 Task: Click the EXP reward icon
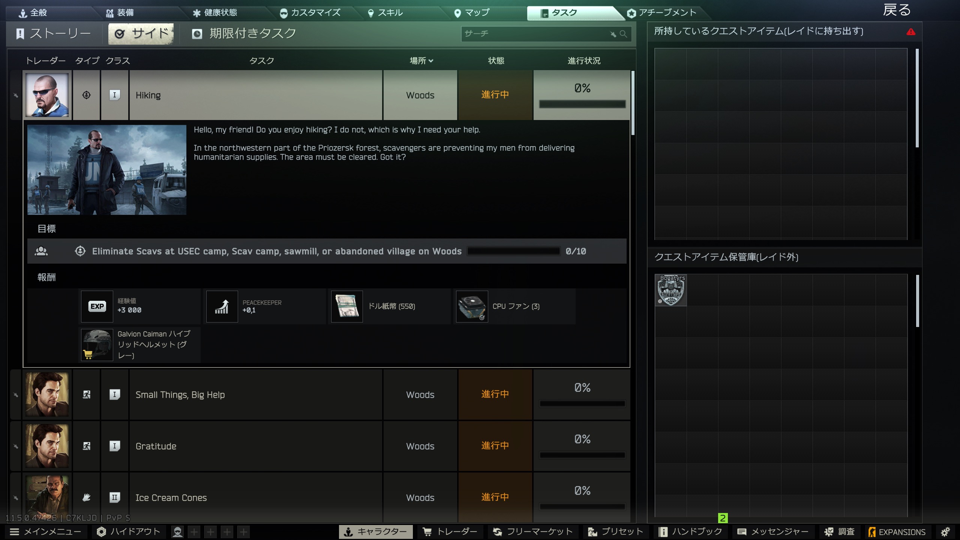tap(97, 306)
